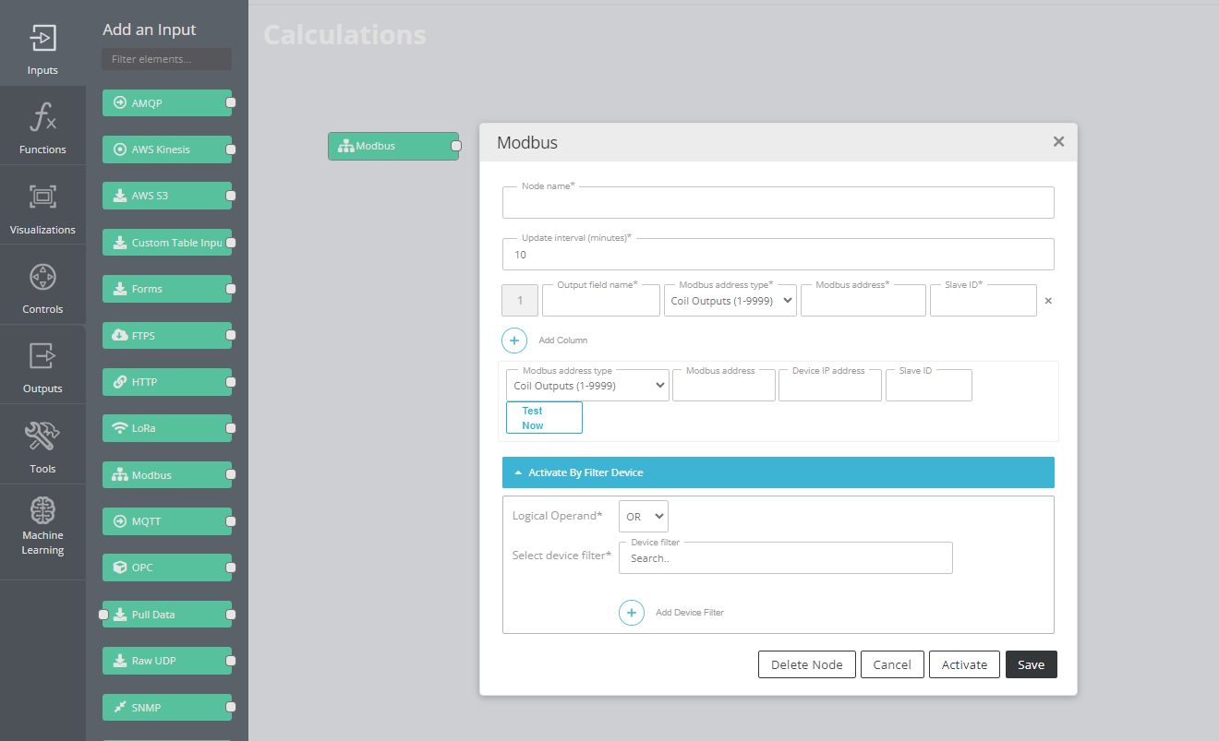Open the Device filter search box
Viewport: 1219px width, 741px height.
[x=786, y=558]
